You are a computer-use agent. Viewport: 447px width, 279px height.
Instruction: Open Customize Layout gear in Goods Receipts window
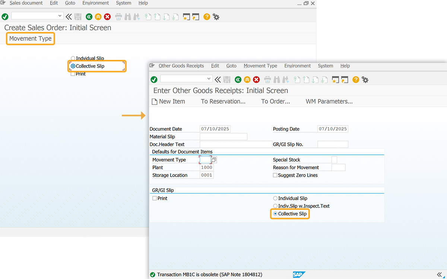click(365, 80)
